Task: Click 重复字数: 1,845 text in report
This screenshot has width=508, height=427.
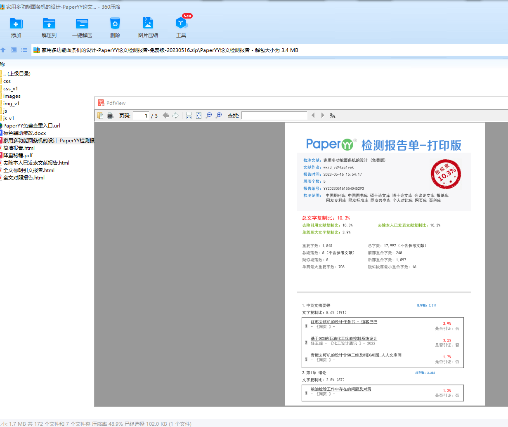Action: (317, 245)
